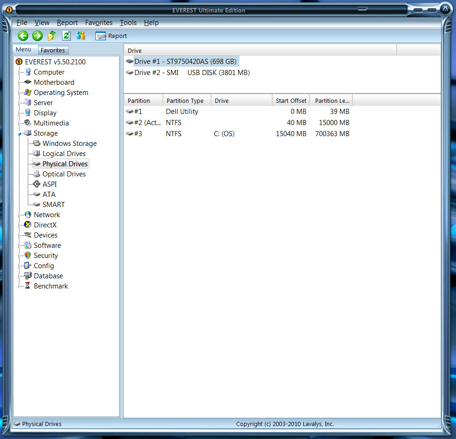
Task: Click the Server icon in tree
Action: coord(28,102)
